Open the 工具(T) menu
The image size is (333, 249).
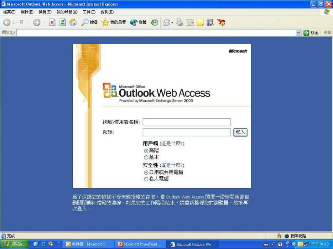(89, 12)
